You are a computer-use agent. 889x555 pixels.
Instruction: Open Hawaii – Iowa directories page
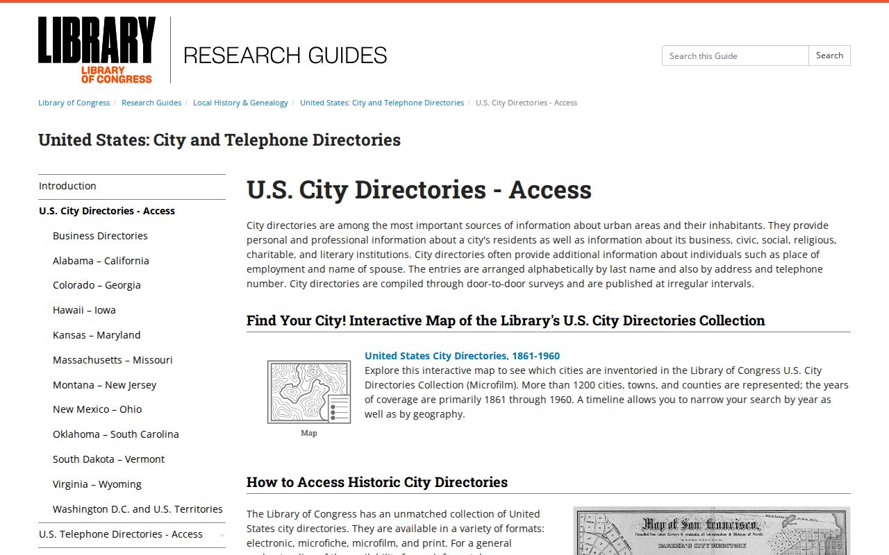(x=84, y=310)
